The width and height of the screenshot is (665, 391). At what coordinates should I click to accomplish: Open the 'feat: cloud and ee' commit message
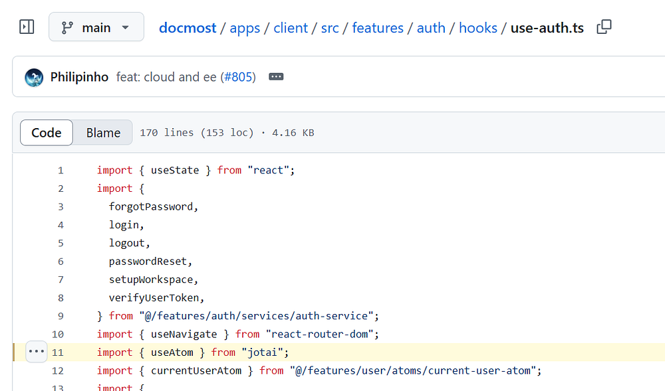pyautogui.click(x=166, y=77)
